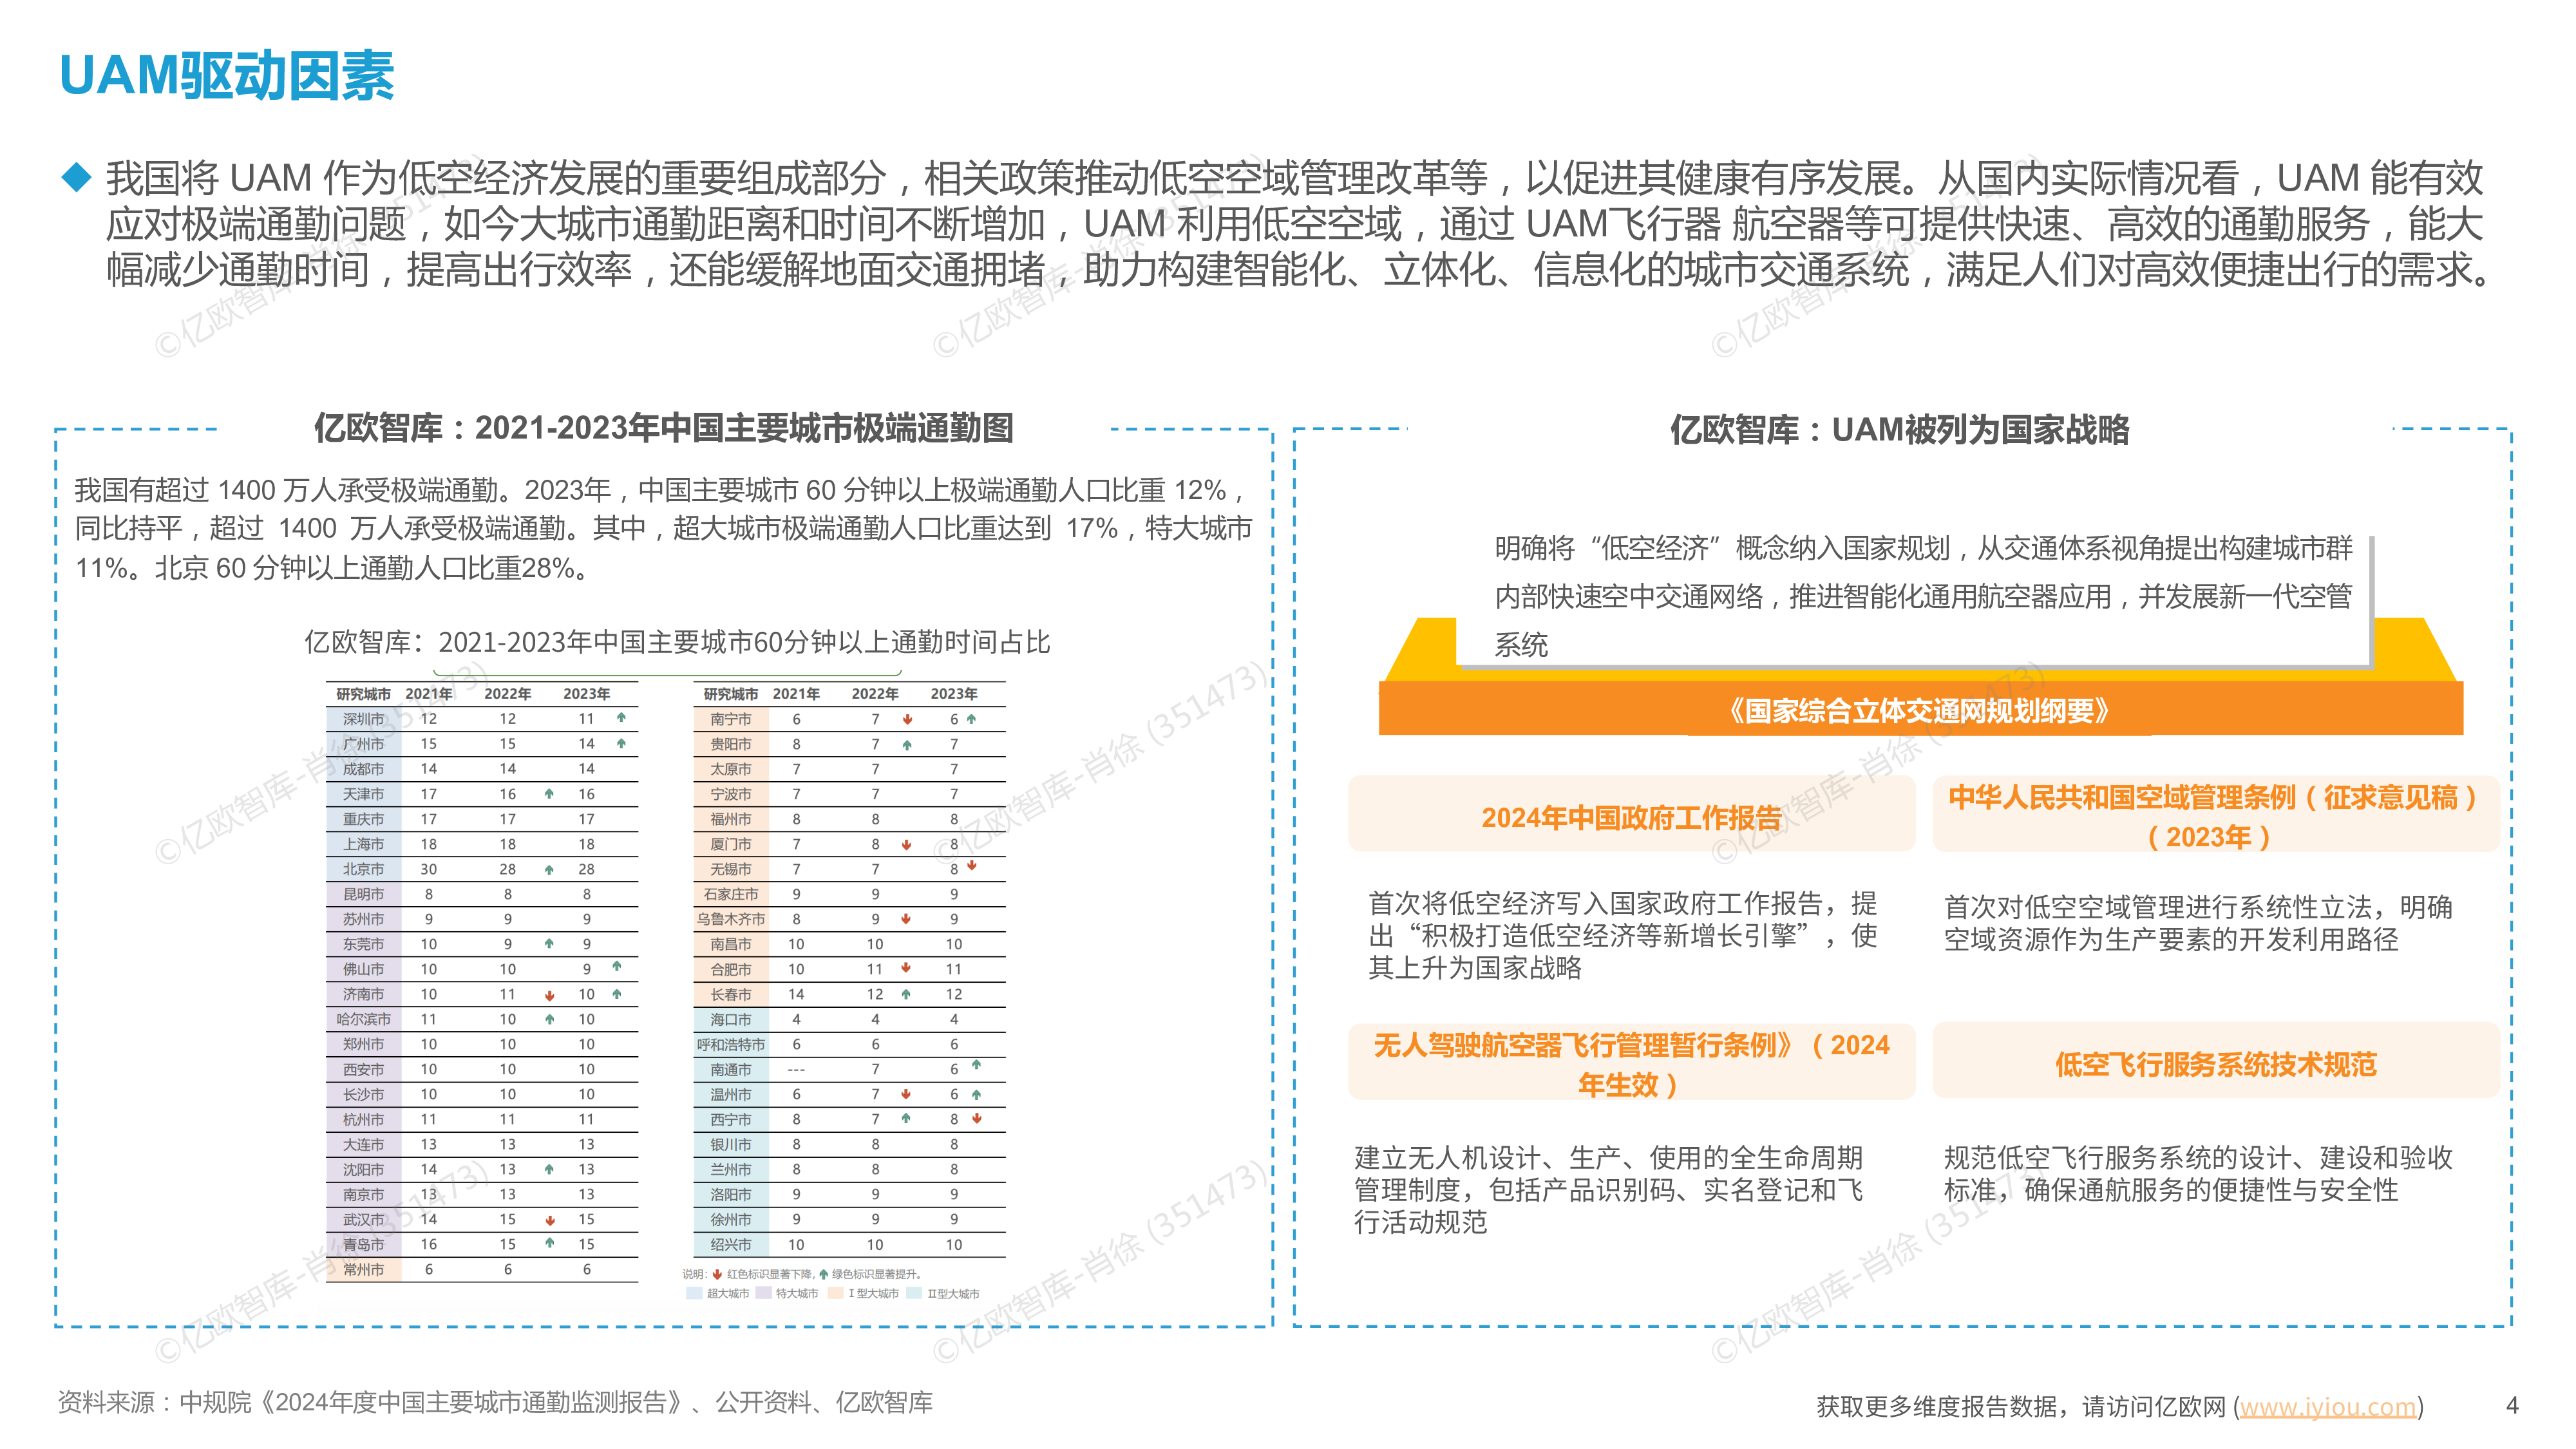Click the Ⅱ型大城市 legend color swatch

914,1293
